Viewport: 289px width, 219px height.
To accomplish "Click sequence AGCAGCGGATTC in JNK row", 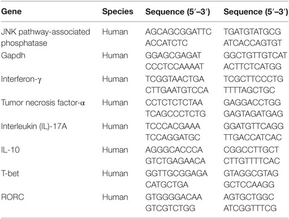I will pos(178,32).
